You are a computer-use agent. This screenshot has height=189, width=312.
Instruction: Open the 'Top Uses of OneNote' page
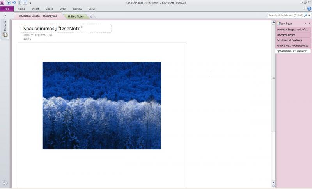(293, 40)
